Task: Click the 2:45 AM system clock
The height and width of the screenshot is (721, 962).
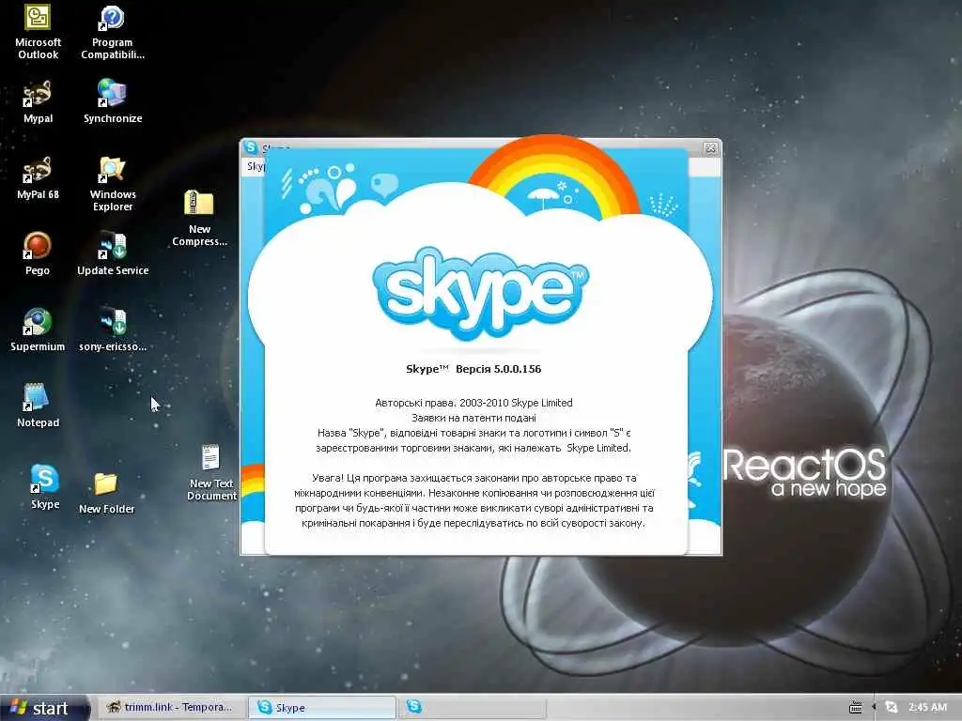Action: tap(927, 708)
